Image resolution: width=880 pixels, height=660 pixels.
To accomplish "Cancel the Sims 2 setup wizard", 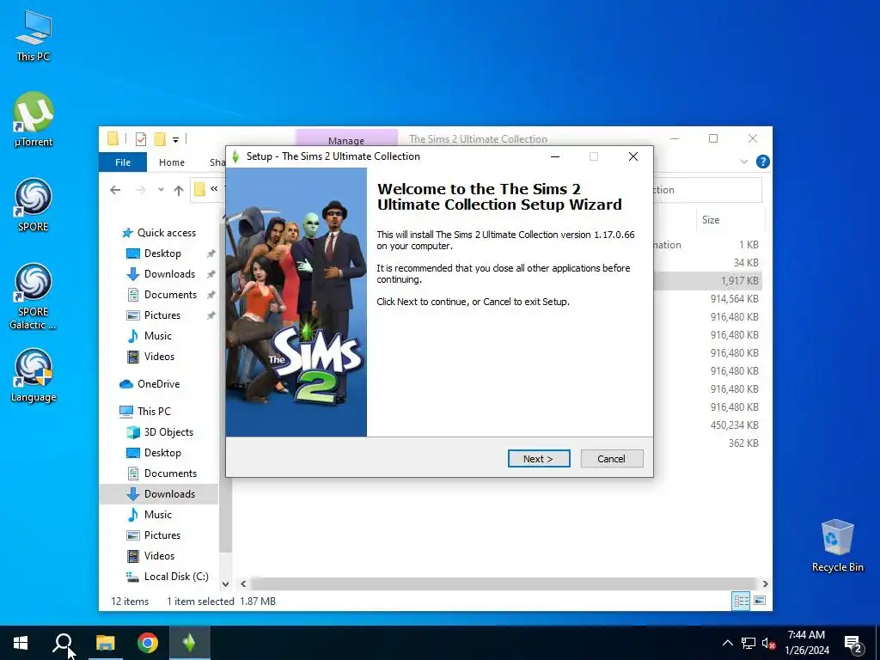I will (x=612, y=459).
